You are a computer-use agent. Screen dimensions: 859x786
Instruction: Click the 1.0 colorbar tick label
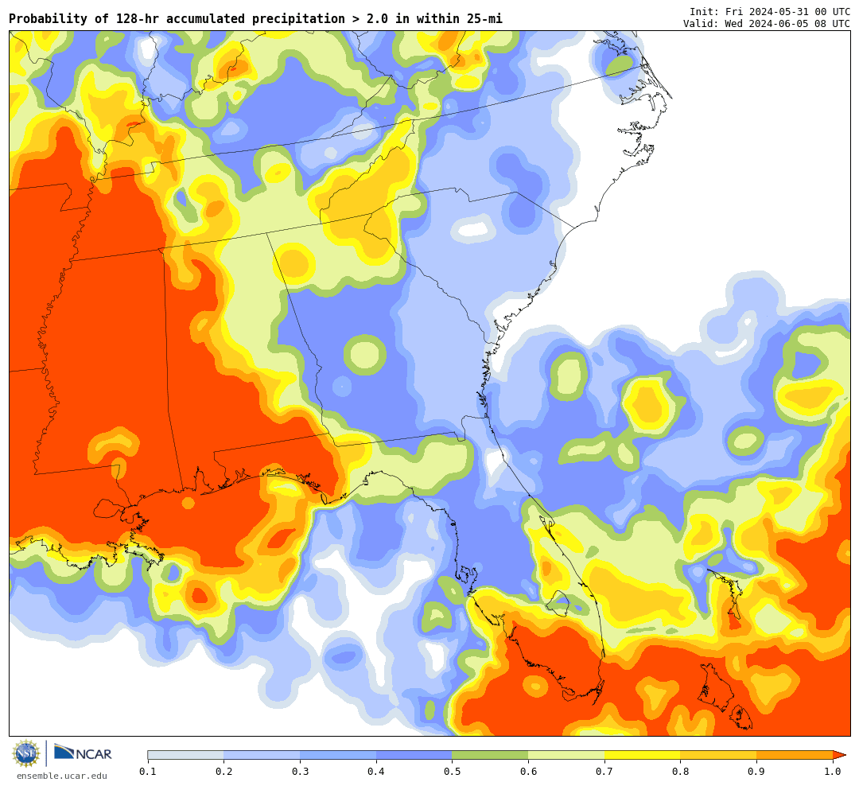point(833,772)
